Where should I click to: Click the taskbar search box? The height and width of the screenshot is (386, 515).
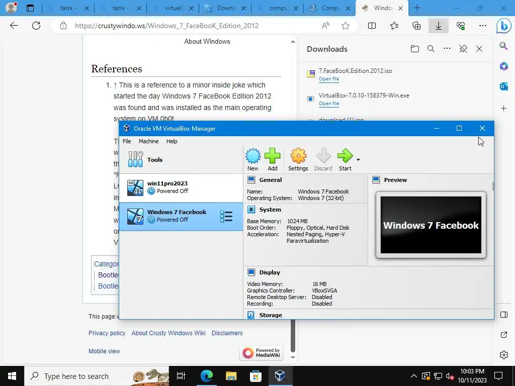pos(97,376)
